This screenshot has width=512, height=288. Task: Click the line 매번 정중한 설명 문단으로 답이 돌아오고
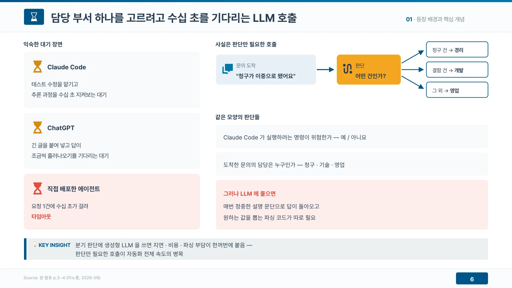coord(271,206)
